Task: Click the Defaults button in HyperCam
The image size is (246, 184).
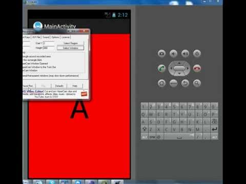Action: [59, 86]
